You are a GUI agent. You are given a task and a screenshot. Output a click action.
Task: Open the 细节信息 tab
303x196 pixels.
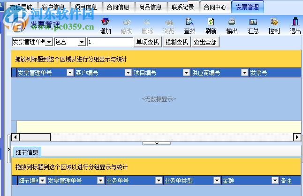pyautogui.click(x=27, y=152)
